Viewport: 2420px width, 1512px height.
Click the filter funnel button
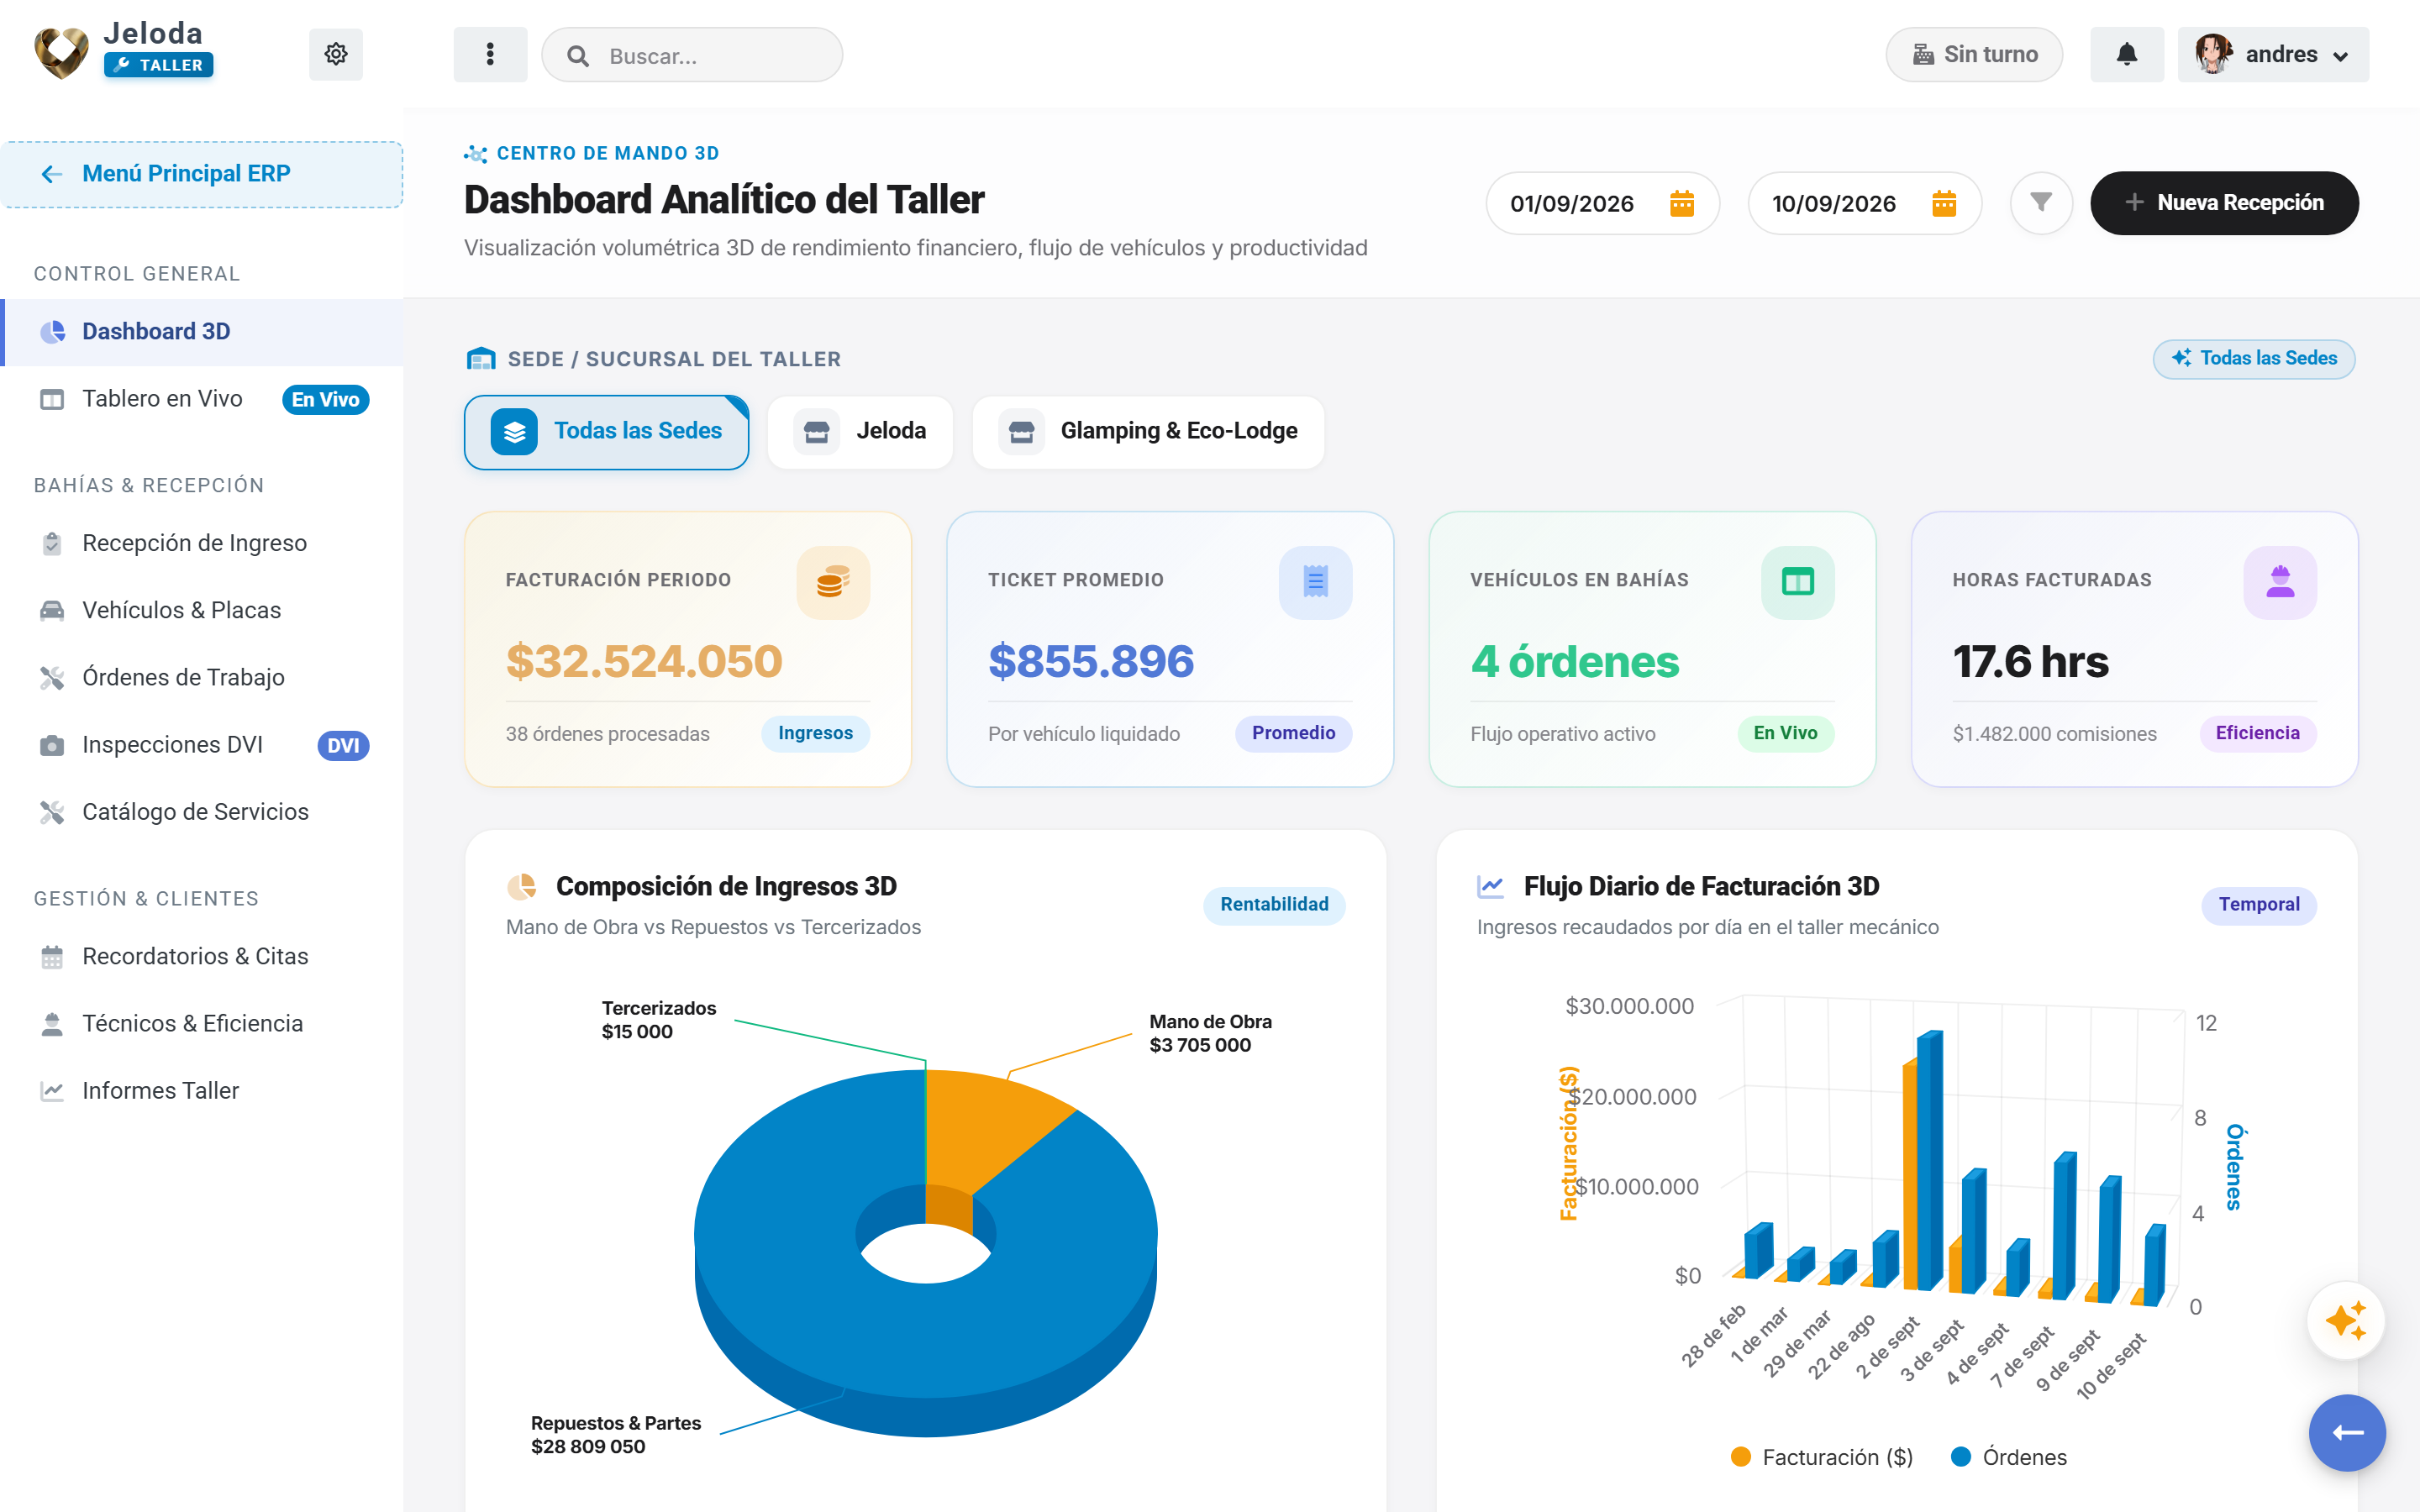point(2041,203)
